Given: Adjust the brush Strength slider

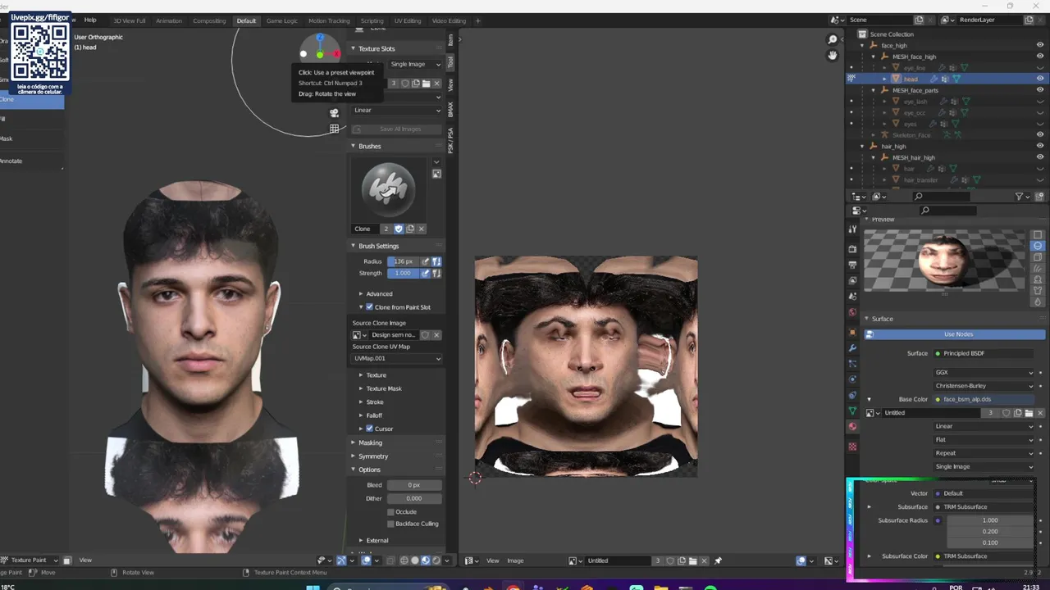Looking at the screenshot, I should coord(403,273).
